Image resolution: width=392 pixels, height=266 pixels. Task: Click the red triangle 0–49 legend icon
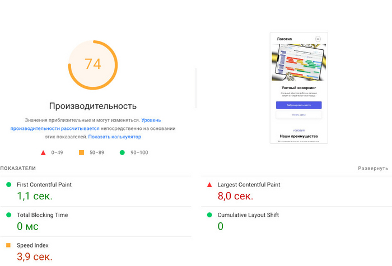43,152
